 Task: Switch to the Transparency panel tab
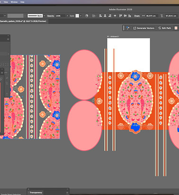click(36, 193)
